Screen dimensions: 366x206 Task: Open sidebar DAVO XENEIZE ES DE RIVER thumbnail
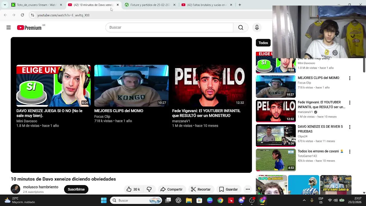click(x=276, y=135)
